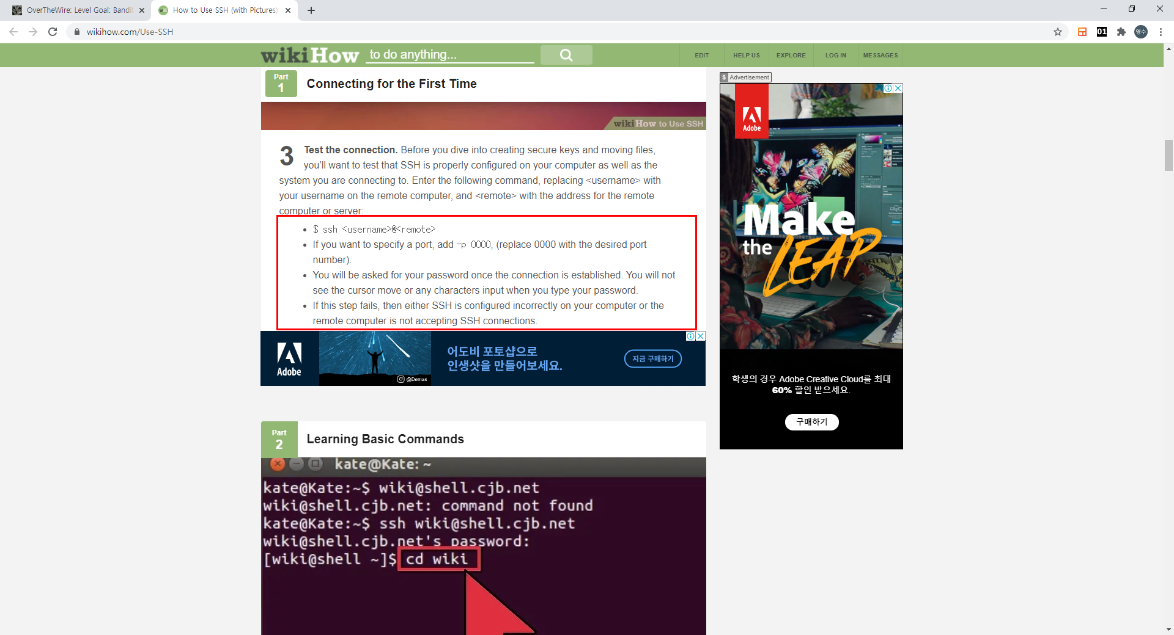Open the black 01 extension icon
Screen dimensions: 1174x635
coord(1102,32)
